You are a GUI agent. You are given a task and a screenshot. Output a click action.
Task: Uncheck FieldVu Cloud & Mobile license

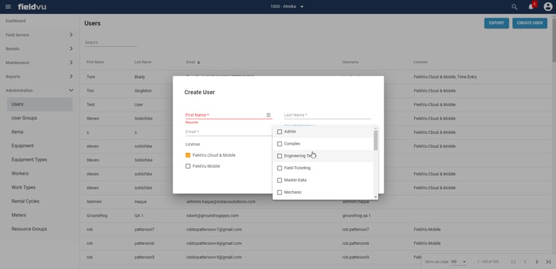pyautogui.click(x=188, y=155)
